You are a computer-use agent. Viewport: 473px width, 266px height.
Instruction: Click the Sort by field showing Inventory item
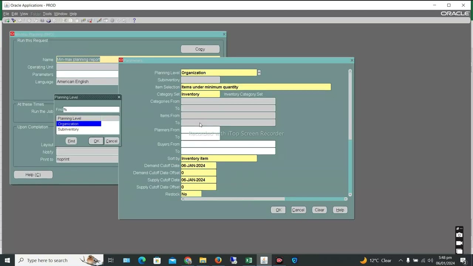(x=219, y=158)
